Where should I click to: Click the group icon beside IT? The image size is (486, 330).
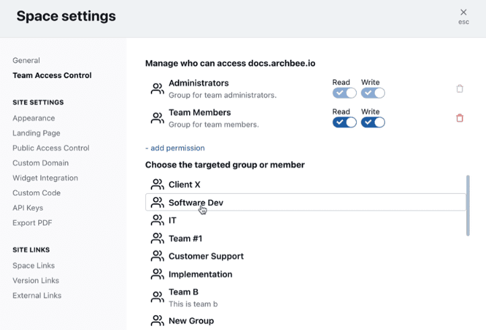point(158,220)
